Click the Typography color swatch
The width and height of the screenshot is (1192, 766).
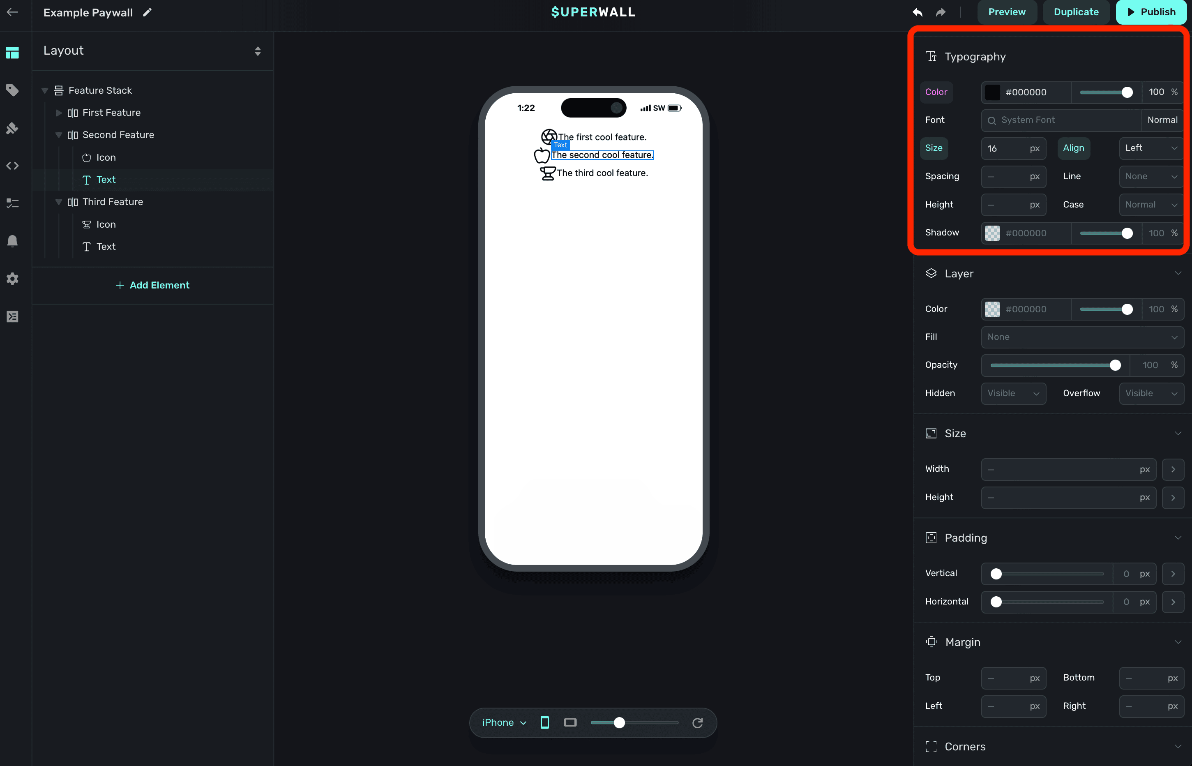click(992, 92)
